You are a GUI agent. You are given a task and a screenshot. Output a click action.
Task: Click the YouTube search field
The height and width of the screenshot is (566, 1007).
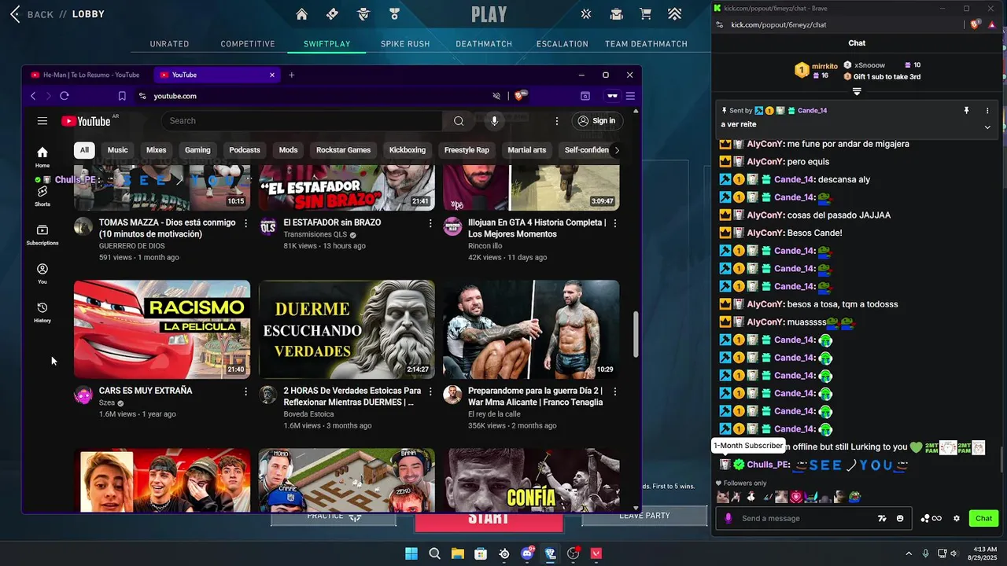(x=303, y=121)
